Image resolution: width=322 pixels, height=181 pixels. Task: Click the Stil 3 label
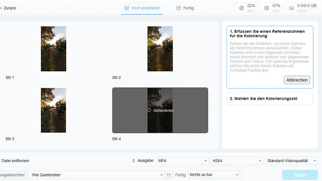10,139
